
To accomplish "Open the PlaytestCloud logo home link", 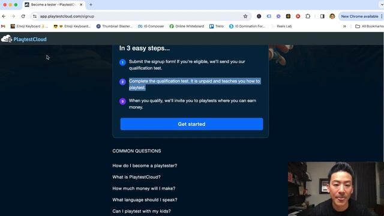I will (x=24, y=39).
